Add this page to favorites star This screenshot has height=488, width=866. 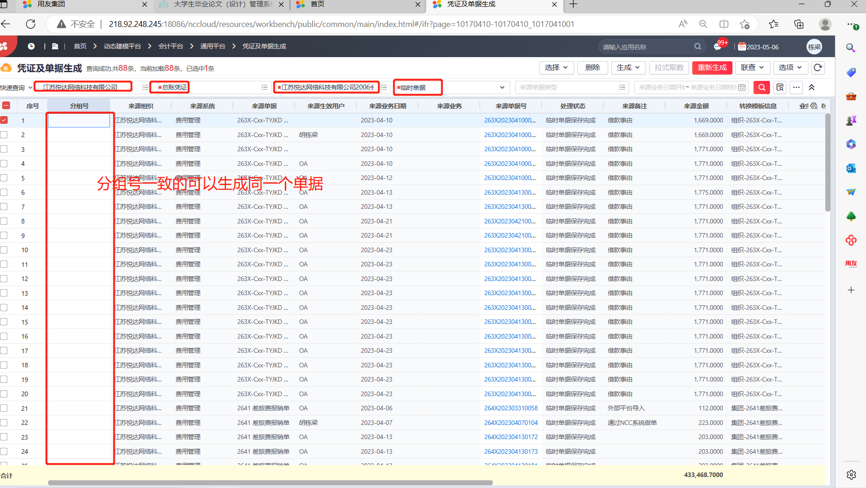[745, 24]
